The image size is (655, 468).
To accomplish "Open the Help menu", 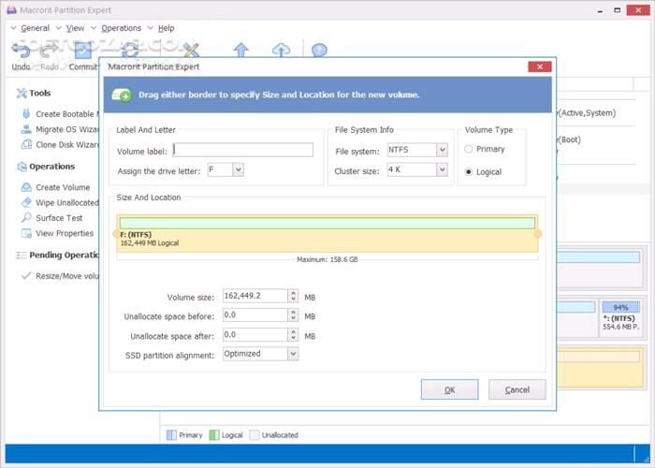I will 166,28.
